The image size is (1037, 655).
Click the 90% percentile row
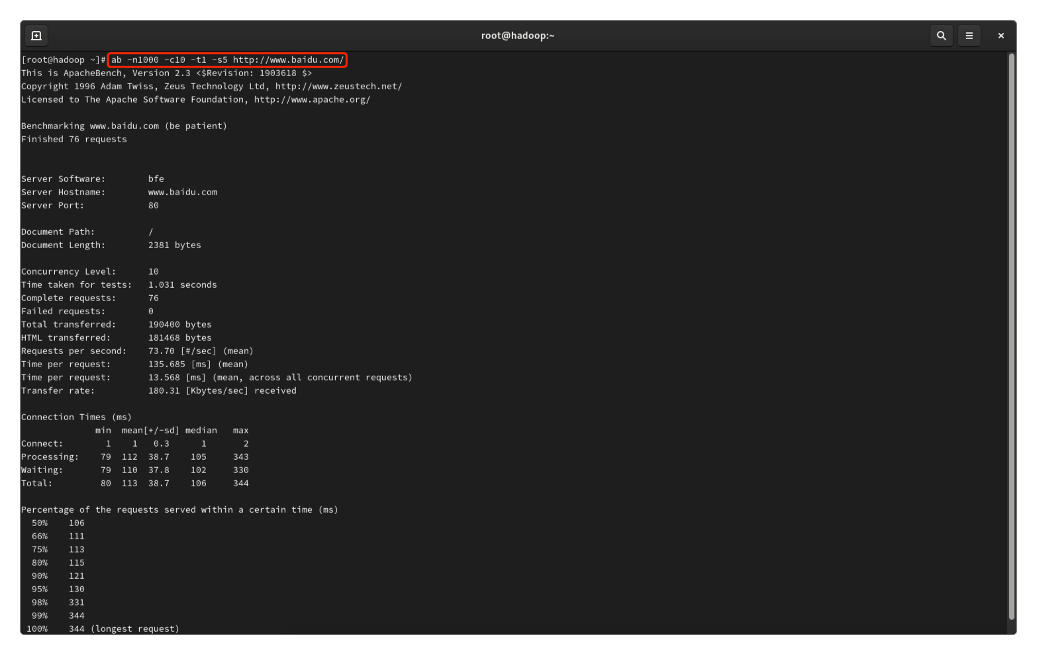[58, 576]
